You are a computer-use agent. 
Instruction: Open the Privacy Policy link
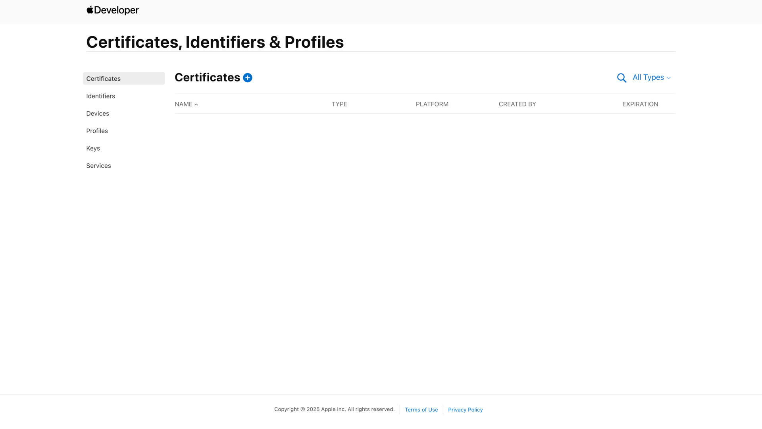tap(465, 410)
